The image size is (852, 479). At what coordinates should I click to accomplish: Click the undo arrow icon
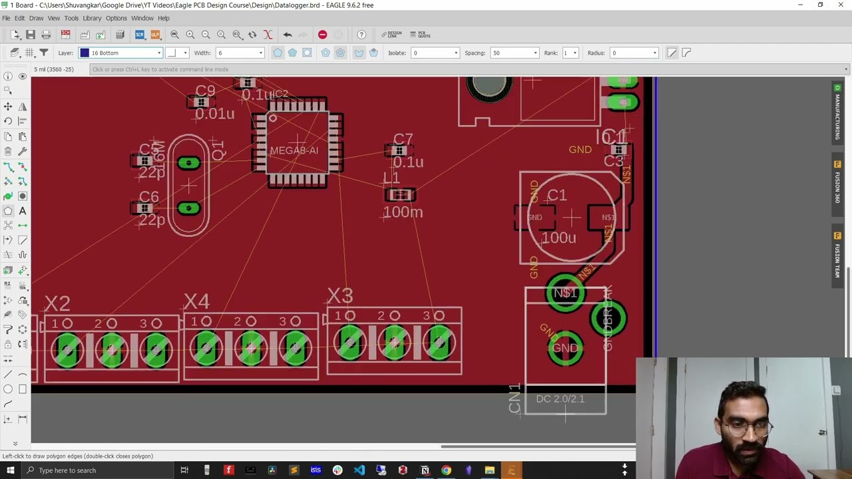pyautogui.click(x=288, y=35)
